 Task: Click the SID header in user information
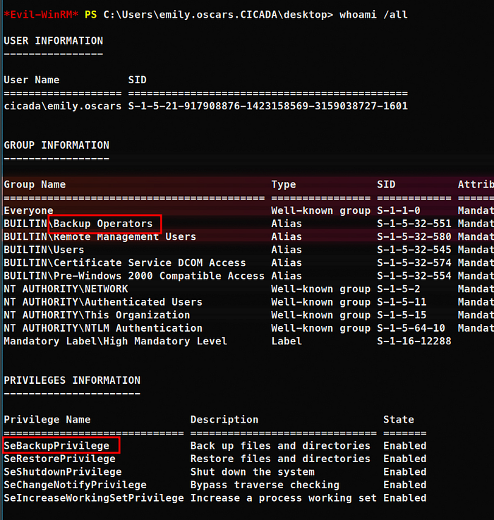click(138, 80)
